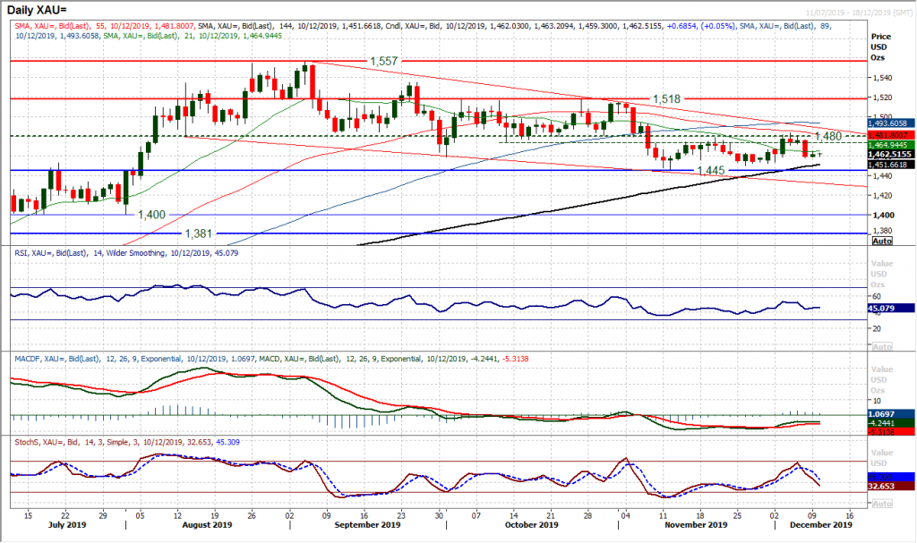Click the blue 1,493.6058 price tag on the axis
Screen dimensions: 917x543
tap(889, 123)
